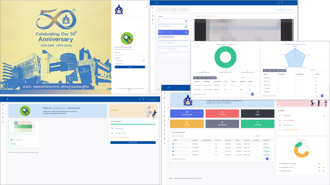Click the PDF export tab above course table

point(204,78)
